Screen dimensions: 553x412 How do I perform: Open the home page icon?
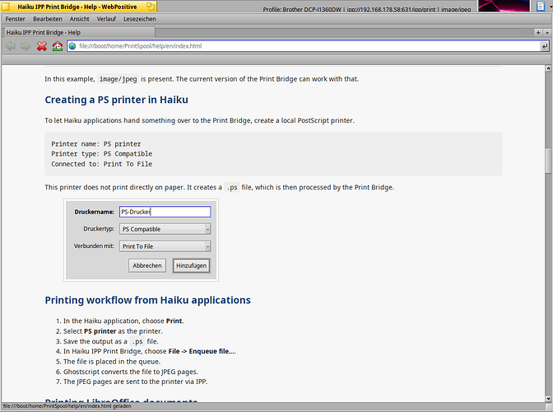[58, 46]
